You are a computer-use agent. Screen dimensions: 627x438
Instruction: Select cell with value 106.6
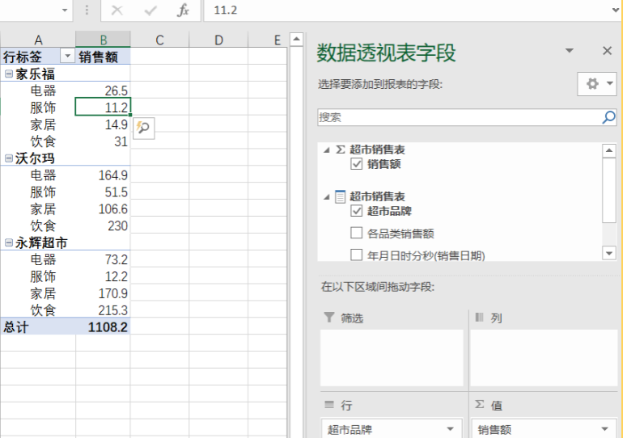pos(104,208)
